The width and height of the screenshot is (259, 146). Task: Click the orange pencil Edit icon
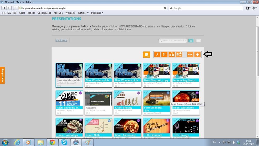tap(157, 54)
